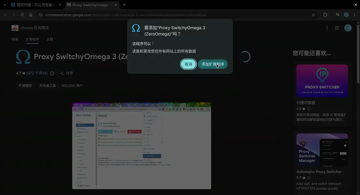Bookmark this page with the star

[x=314, y=15]
